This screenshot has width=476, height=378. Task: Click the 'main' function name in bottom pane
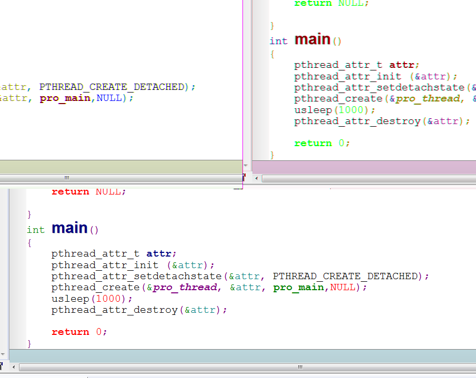pyautogui.click(x=69, y=228)
